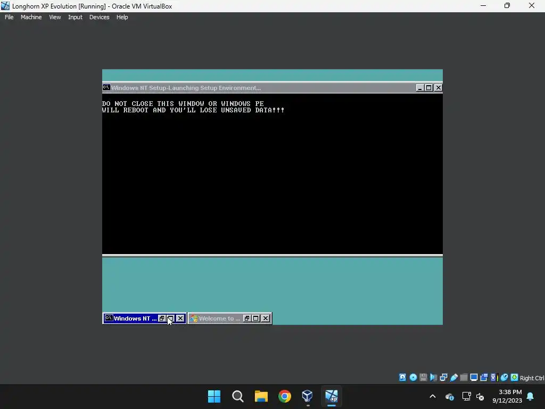Click the command prompt icon in NT Setup title bar
The height and width of the screenshot is (409, 545).
[x=106, y=87]
